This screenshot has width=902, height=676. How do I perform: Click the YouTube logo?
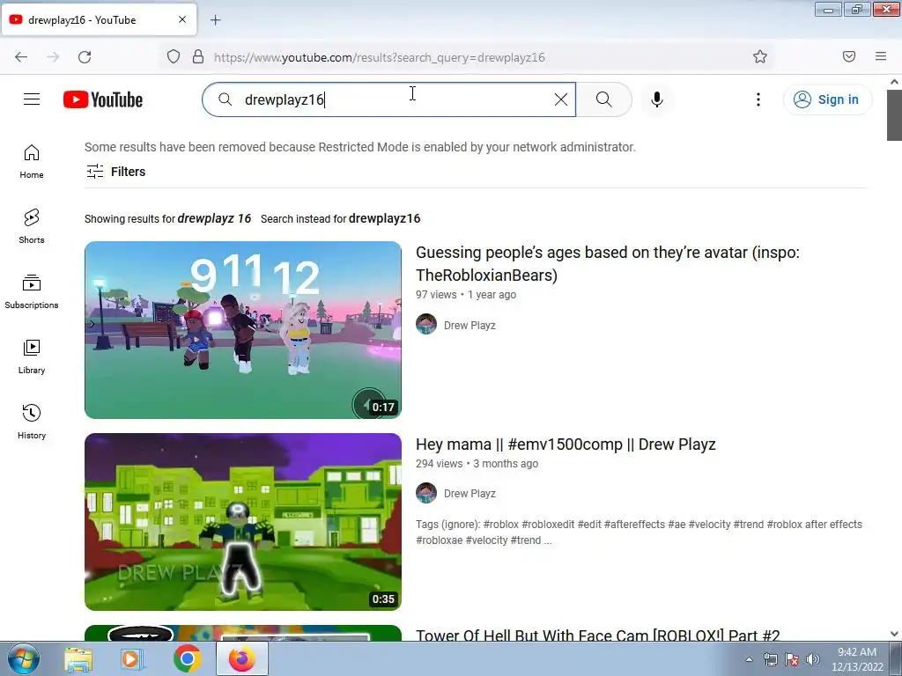[x=103, y=99]
